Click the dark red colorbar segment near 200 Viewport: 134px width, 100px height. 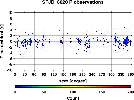[128, 87]
